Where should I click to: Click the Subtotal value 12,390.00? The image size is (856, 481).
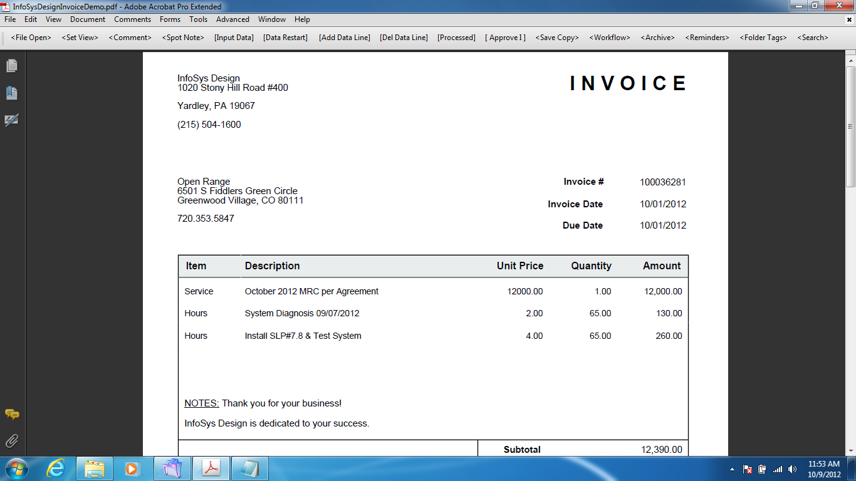[x=663, y=450]
